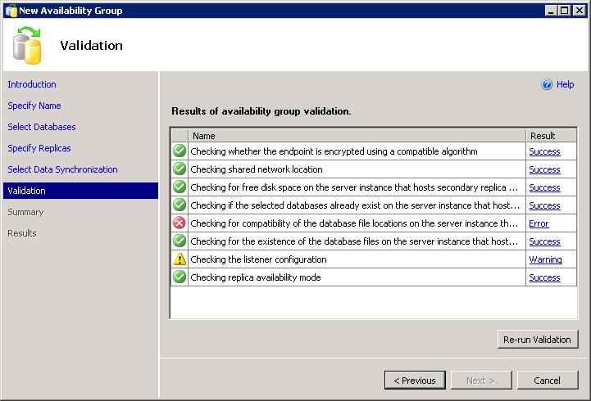Open the Warning link for listener configuration
This screenshot has height=401, width=591.
click(x=545, y=259)
